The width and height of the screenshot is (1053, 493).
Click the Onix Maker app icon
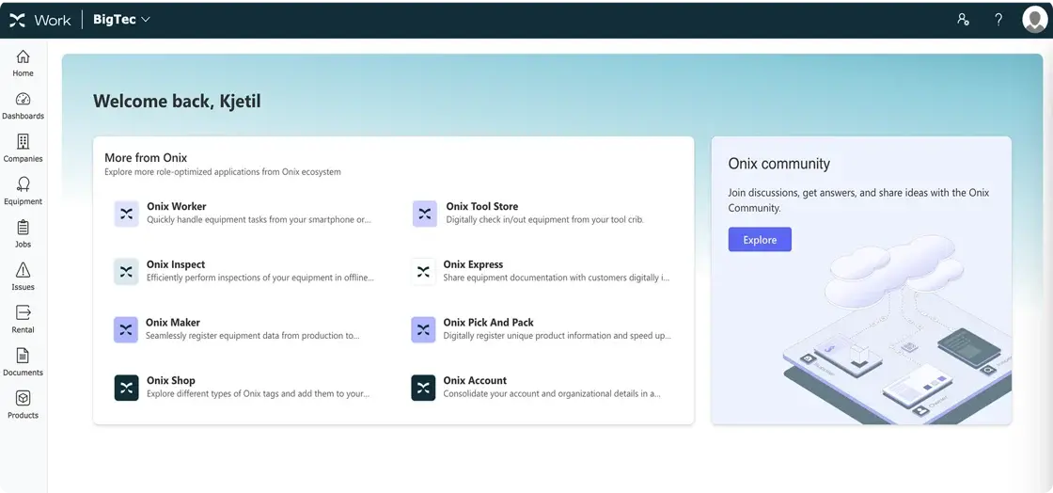pos(126,330)
